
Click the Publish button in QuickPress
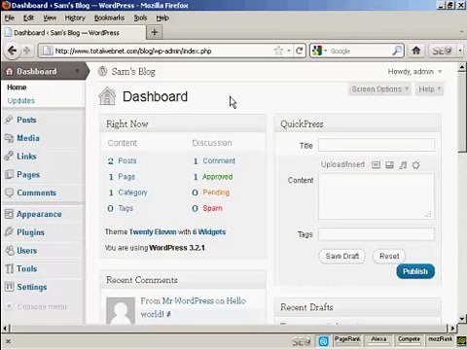pos(415,271)
